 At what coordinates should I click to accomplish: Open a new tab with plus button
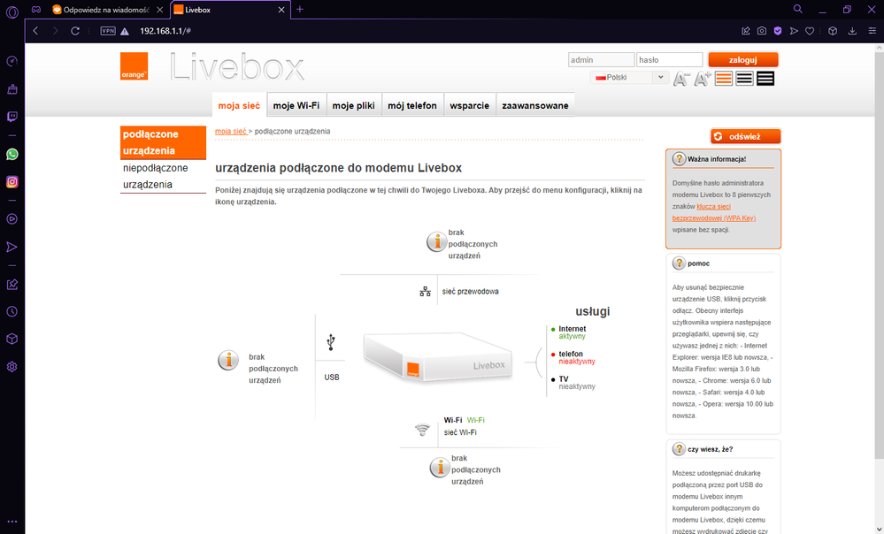300,9
